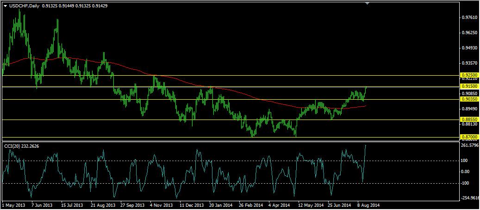Click the 0.94930 price scale label
480x210 pixels.
[470, 48]
